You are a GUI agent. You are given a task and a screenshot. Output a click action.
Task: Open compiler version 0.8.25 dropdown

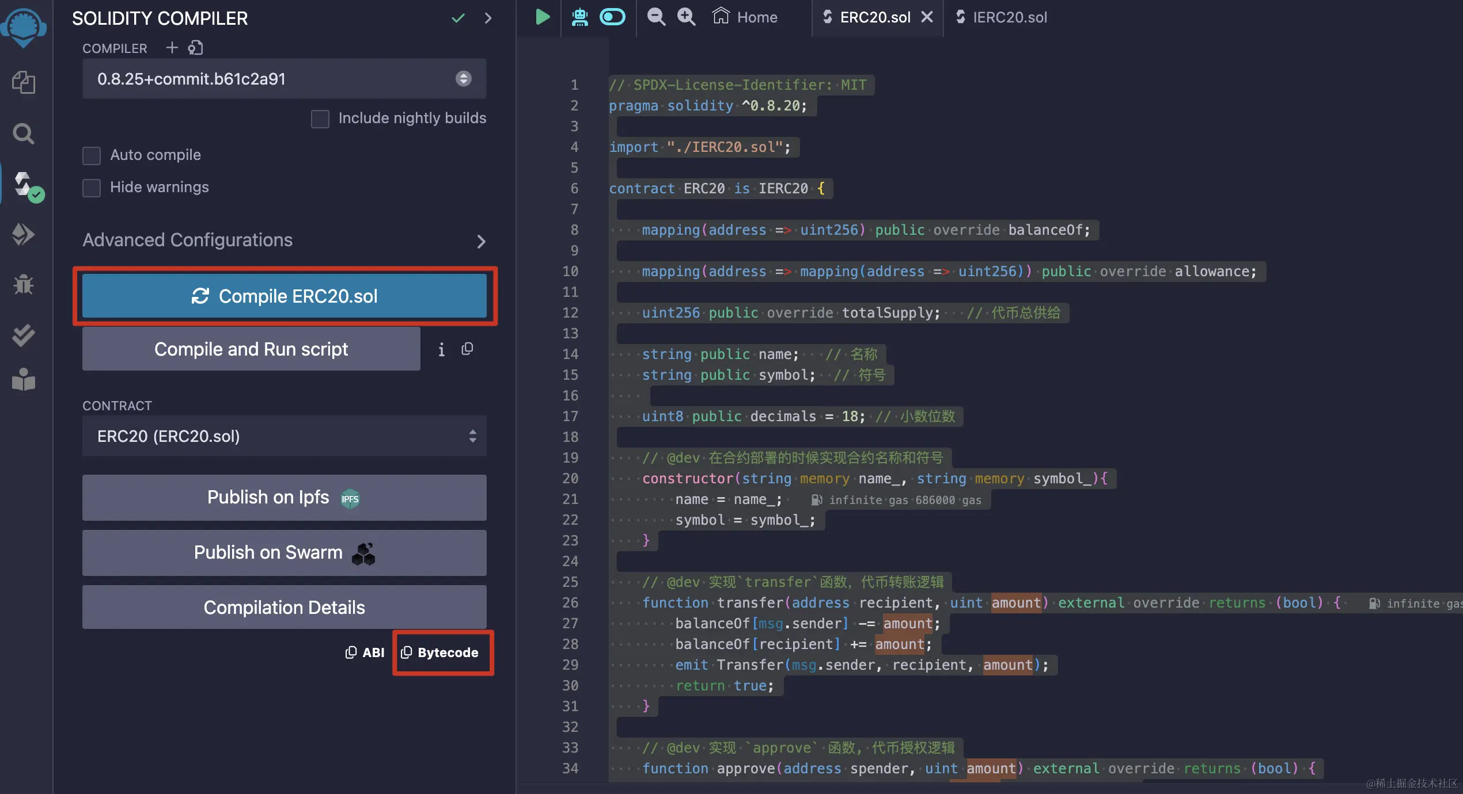284,79
